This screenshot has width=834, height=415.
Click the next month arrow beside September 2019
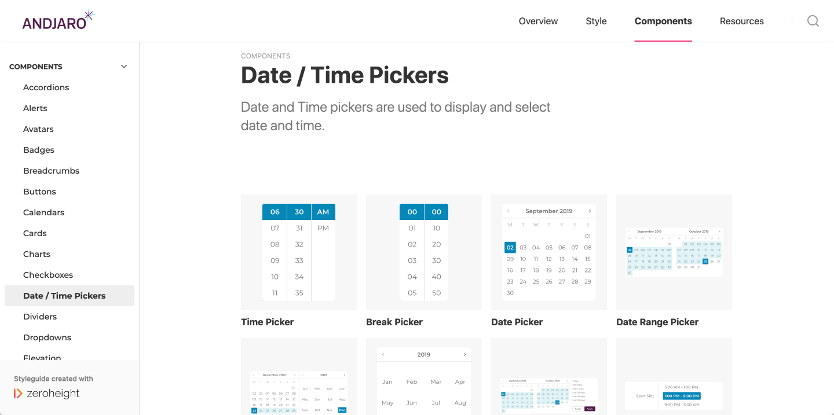click(590, 211)
